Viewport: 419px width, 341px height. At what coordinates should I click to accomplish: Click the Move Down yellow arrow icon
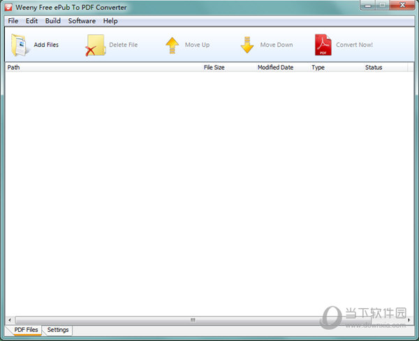247,45
